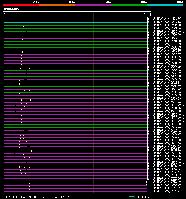Select the UniRef100_Q9SAF5 label
Viewport: 186px width, 199px height.
167,79
